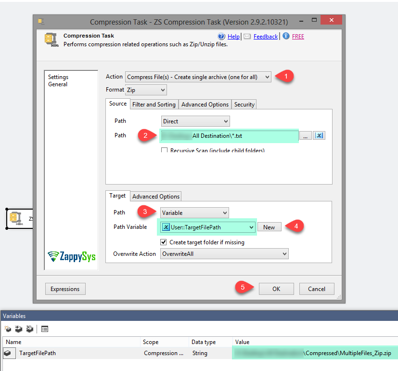Click the Data type column header
The width and height of the screenshot is (398, 371).
[x=211, y=342]
